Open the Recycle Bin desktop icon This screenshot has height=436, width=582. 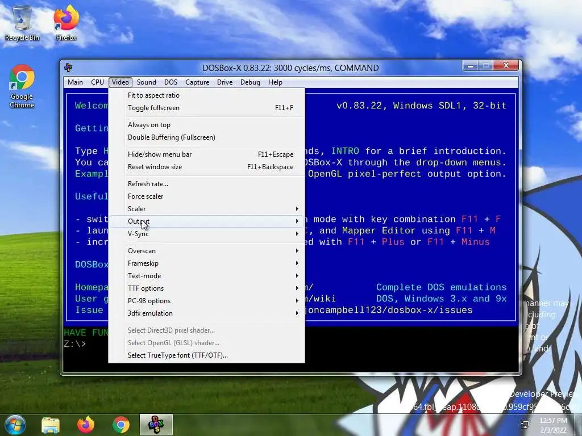click(22, 23)
